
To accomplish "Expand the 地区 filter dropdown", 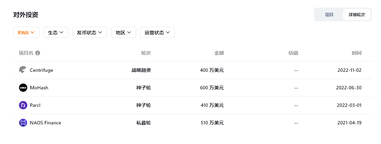I will 123,33.
